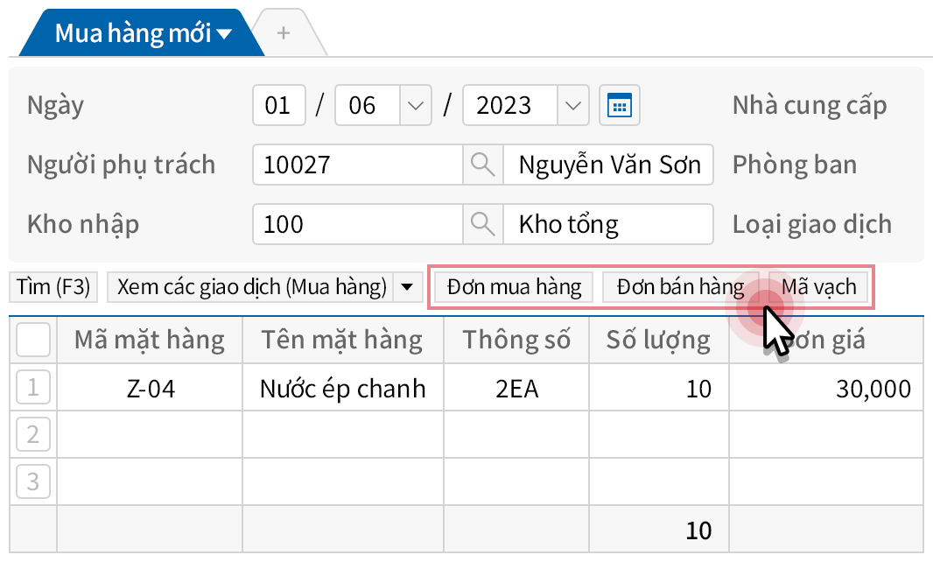This screenshot has height=562, width=933.
Task: Focus the Kho nhập code field 100
Action: tap(356, 224)
